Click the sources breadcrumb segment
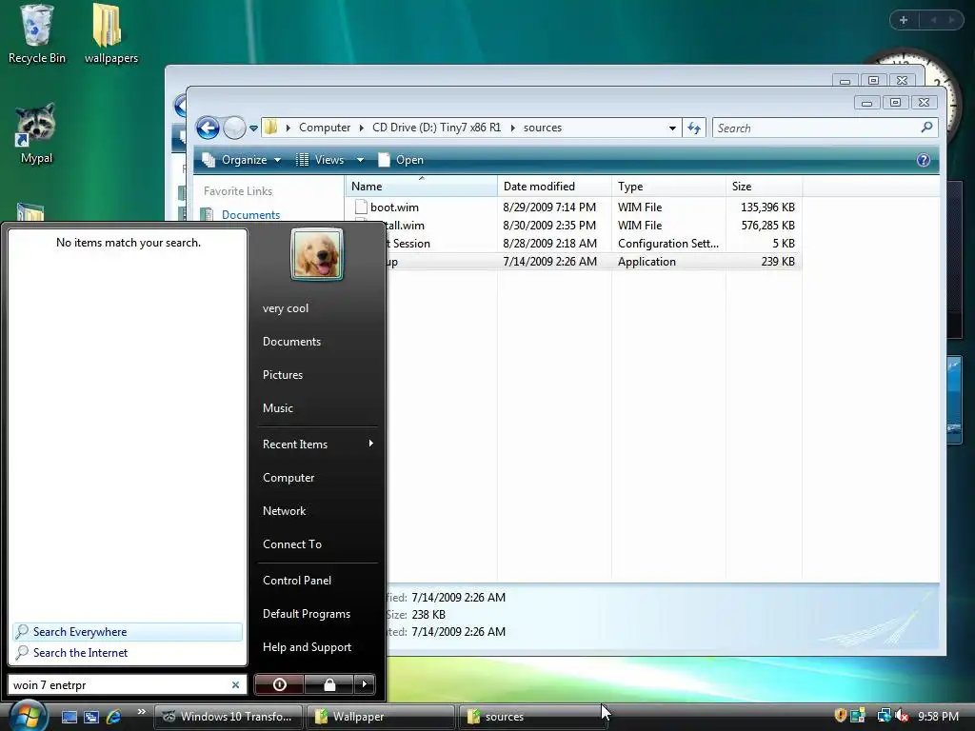The width and height of the screenshot is (975, 731). [x=542, y=128]
